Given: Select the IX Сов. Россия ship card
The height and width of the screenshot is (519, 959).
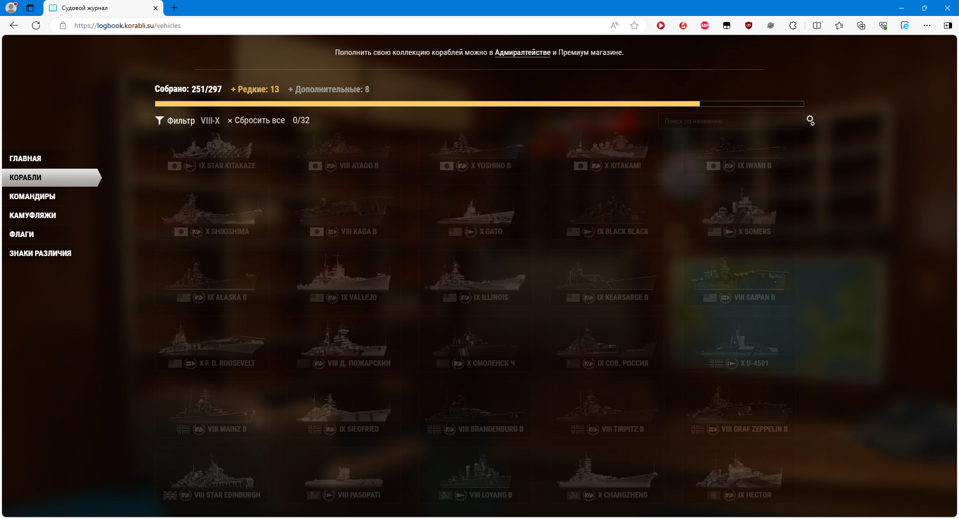Looking at the screenshot, I should [x=607, y=344].
